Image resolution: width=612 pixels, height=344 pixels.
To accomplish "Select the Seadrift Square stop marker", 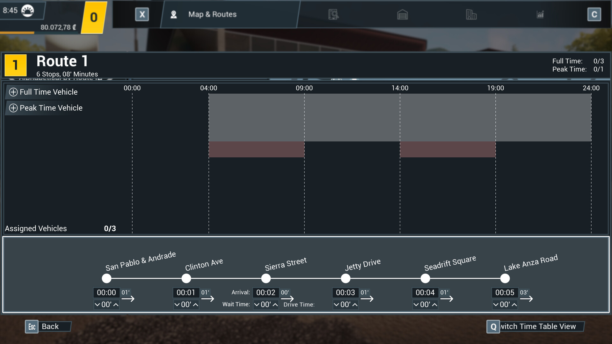I will [x=425, y=278].
